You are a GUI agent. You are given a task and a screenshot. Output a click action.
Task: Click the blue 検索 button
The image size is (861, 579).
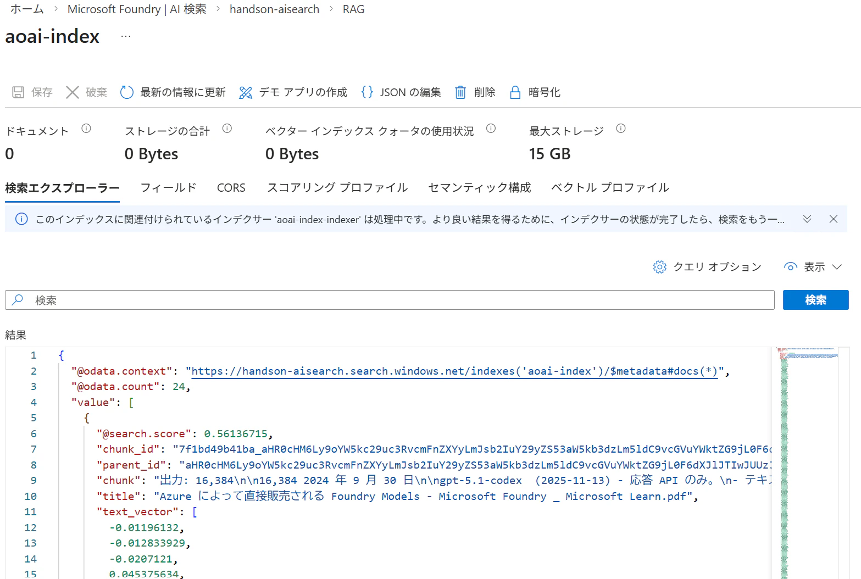[x=815, y=300]
